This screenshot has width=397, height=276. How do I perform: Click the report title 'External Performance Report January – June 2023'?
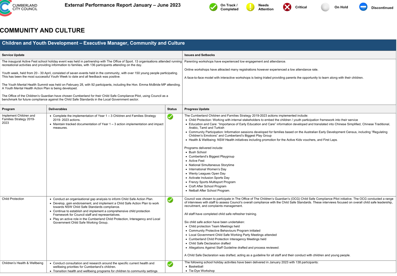123,5
